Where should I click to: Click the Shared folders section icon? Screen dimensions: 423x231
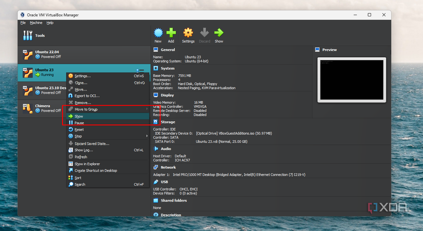tap(156, 201)
